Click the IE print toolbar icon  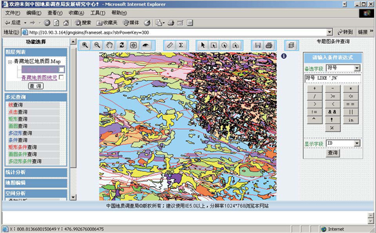[x=171, y=23]
